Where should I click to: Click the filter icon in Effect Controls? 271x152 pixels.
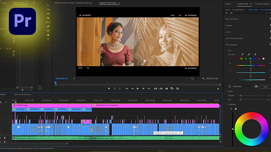(x=23, y=90)
